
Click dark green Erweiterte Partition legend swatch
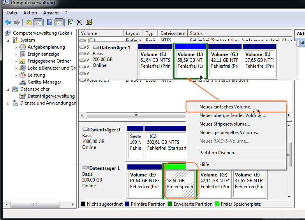[x=169, y=204]
